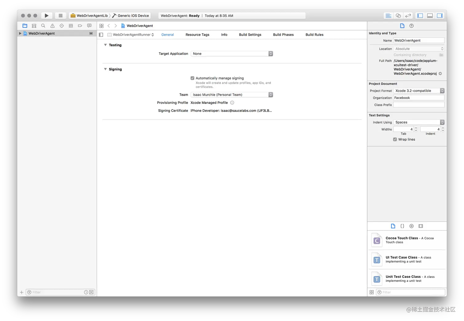Show the Assistant editor
The image size is (464, 321).
(x=398, y=16)
